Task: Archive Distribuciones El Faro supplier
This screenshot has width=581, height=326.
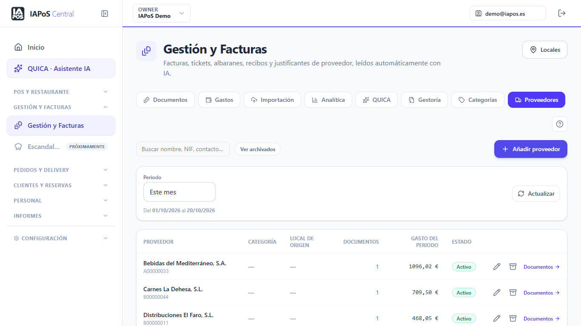Action: 513,318
